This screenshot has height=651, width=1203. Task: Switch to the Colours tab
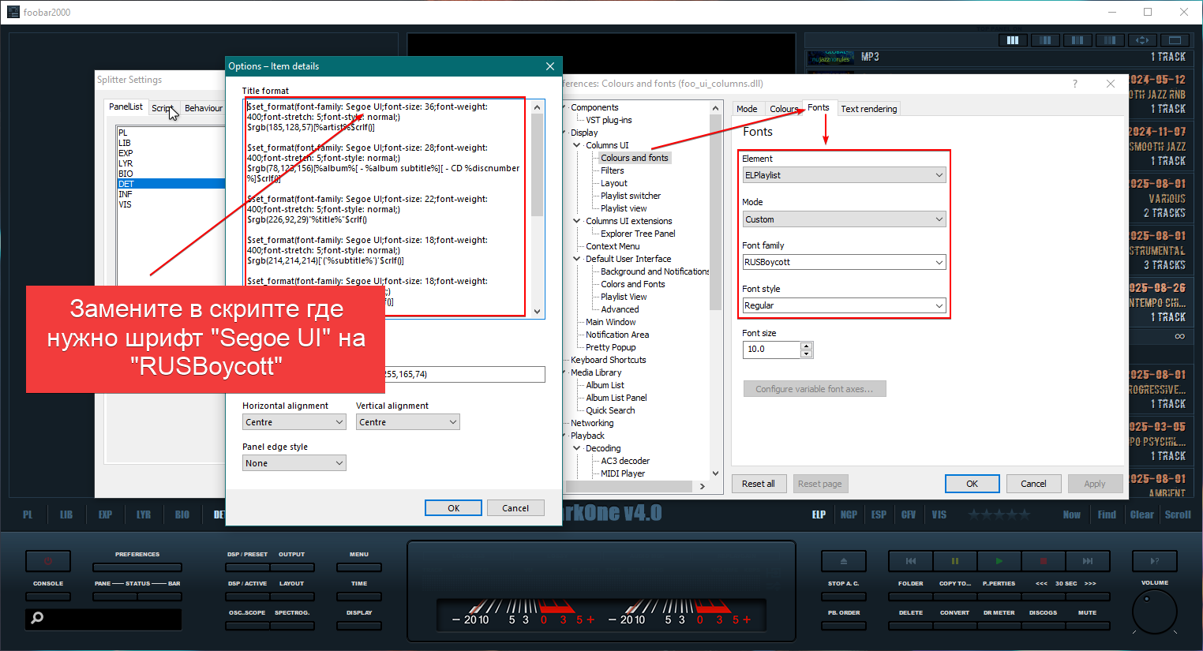click(784, 109)
